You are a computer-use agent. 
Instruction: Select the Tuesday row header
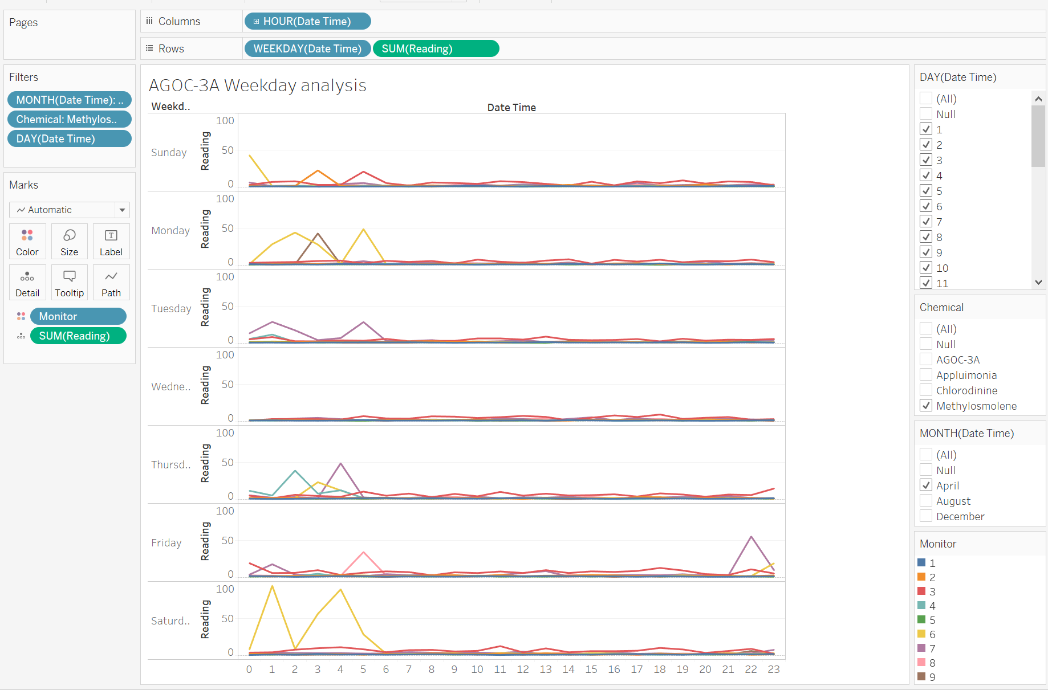pos(171,309)
